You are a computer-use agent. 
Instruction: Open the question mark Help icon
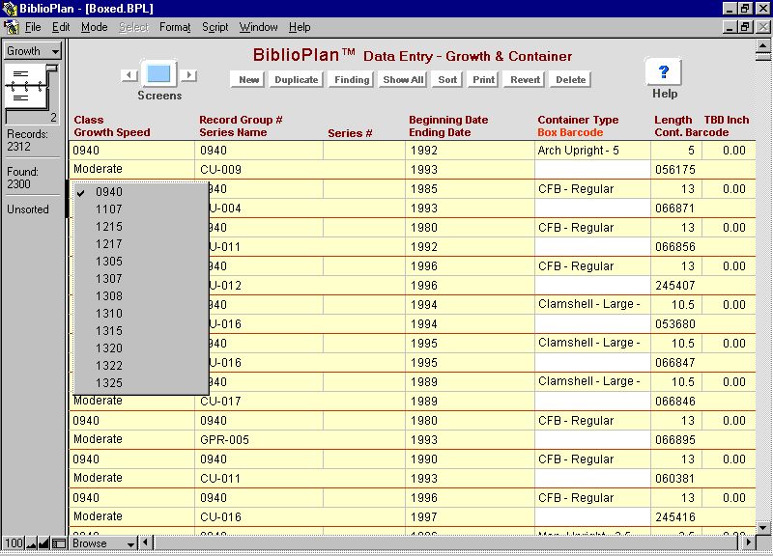click(x=664, y=71)
